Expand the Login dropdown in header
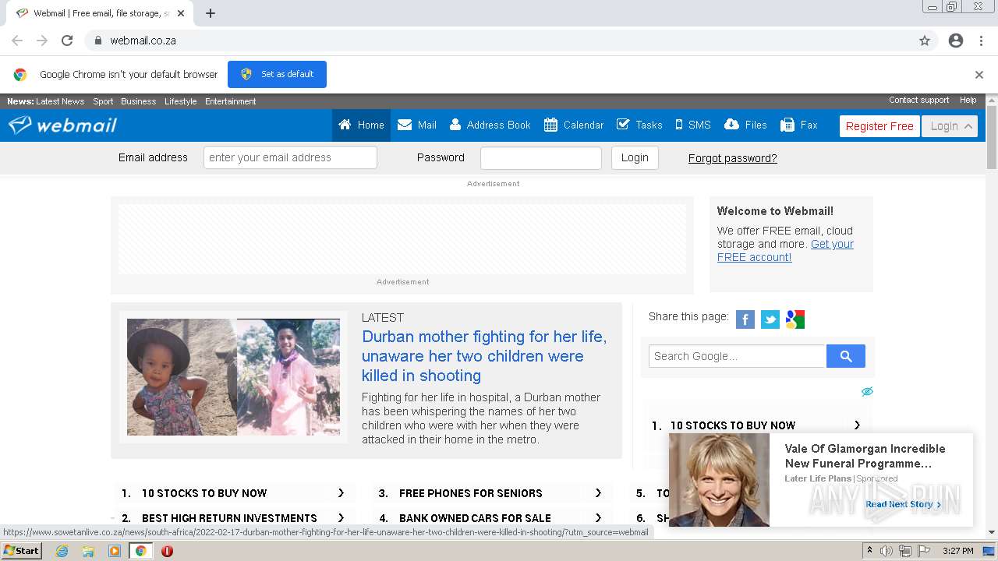 tap(950, 126)
